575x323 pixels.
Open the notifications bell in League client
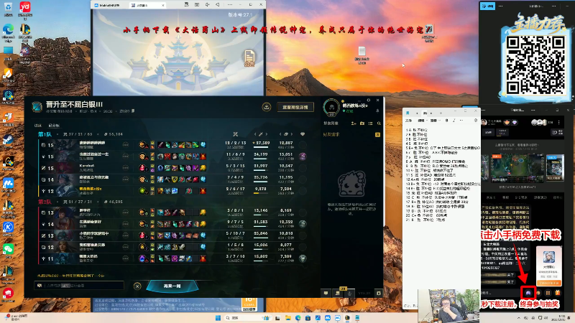point(377,111)
